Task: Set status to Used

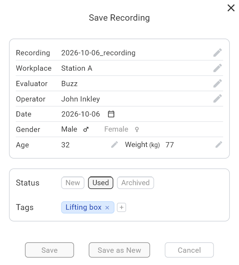Action: 101,183
